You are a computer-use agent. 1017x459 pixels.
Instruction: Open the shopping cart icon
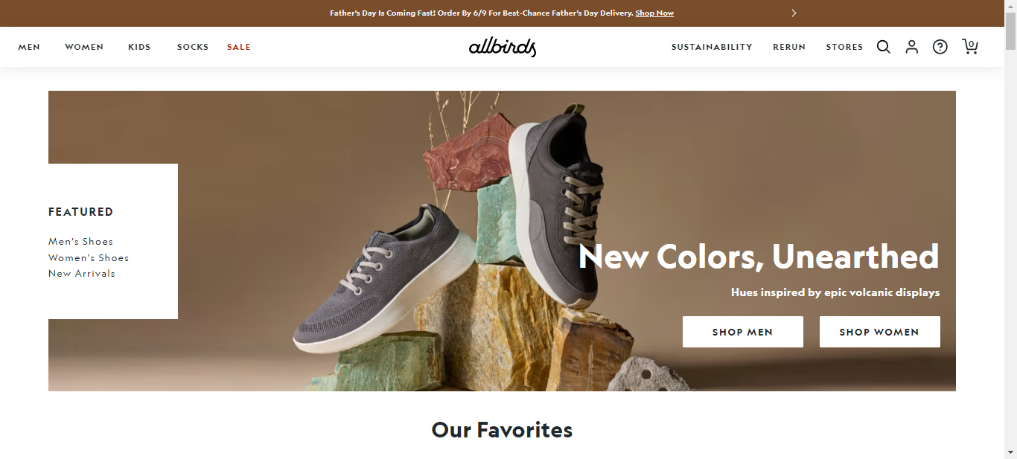tap(970, 47)
